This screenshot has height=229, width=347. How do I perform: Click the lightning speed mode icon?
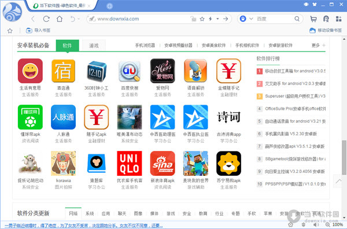tap(211, 19)
